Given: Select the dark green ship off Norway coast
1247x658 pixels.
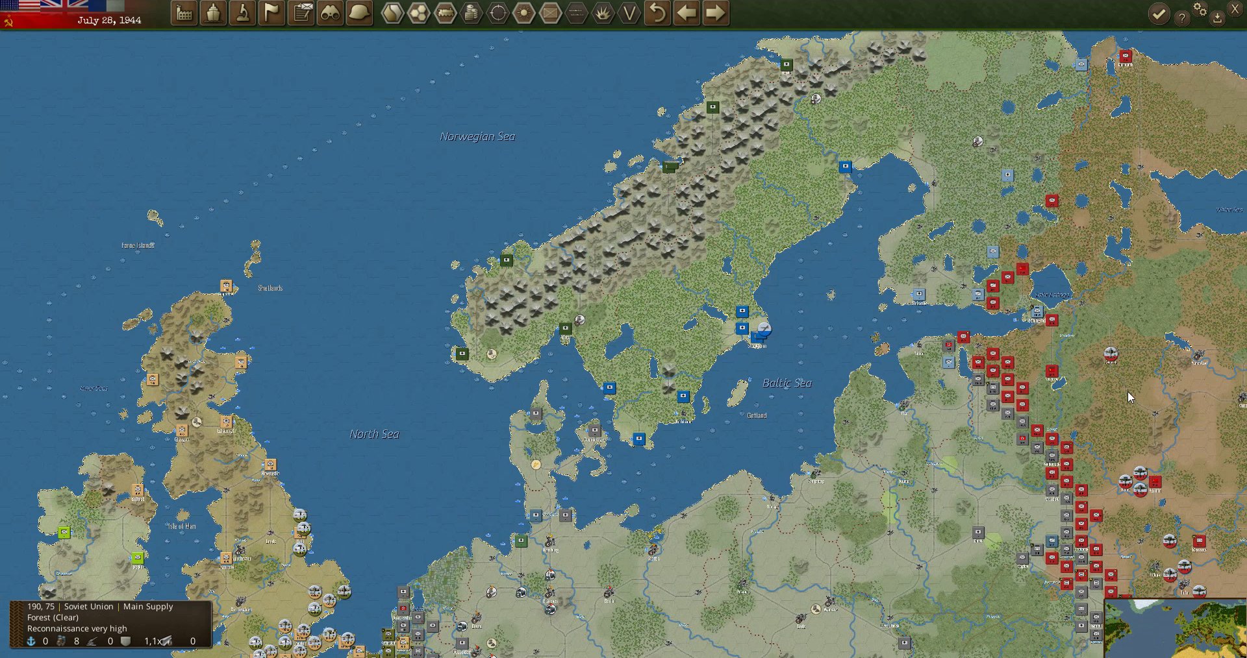Looking at the screenshot, I should [x=670, y=167].
